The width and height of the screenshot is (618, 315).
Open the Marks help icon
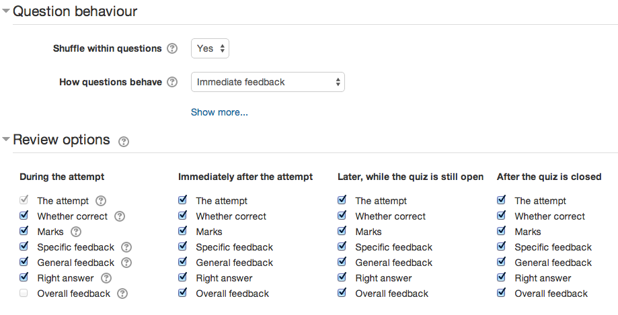tap(76, 232)
